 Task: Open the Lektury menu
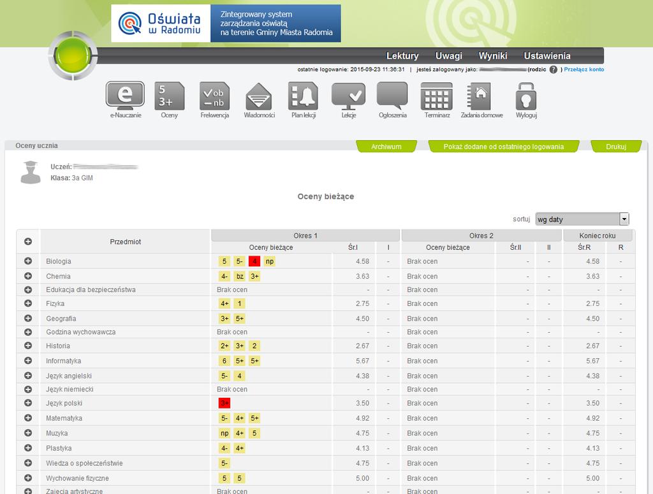pyautogui.click(x=402, y=55)
